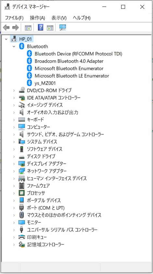The height and width of the screenshot is (274, 153).
Task: Open the Help question mark toolbar icon
Action: [x=40, y=27]
